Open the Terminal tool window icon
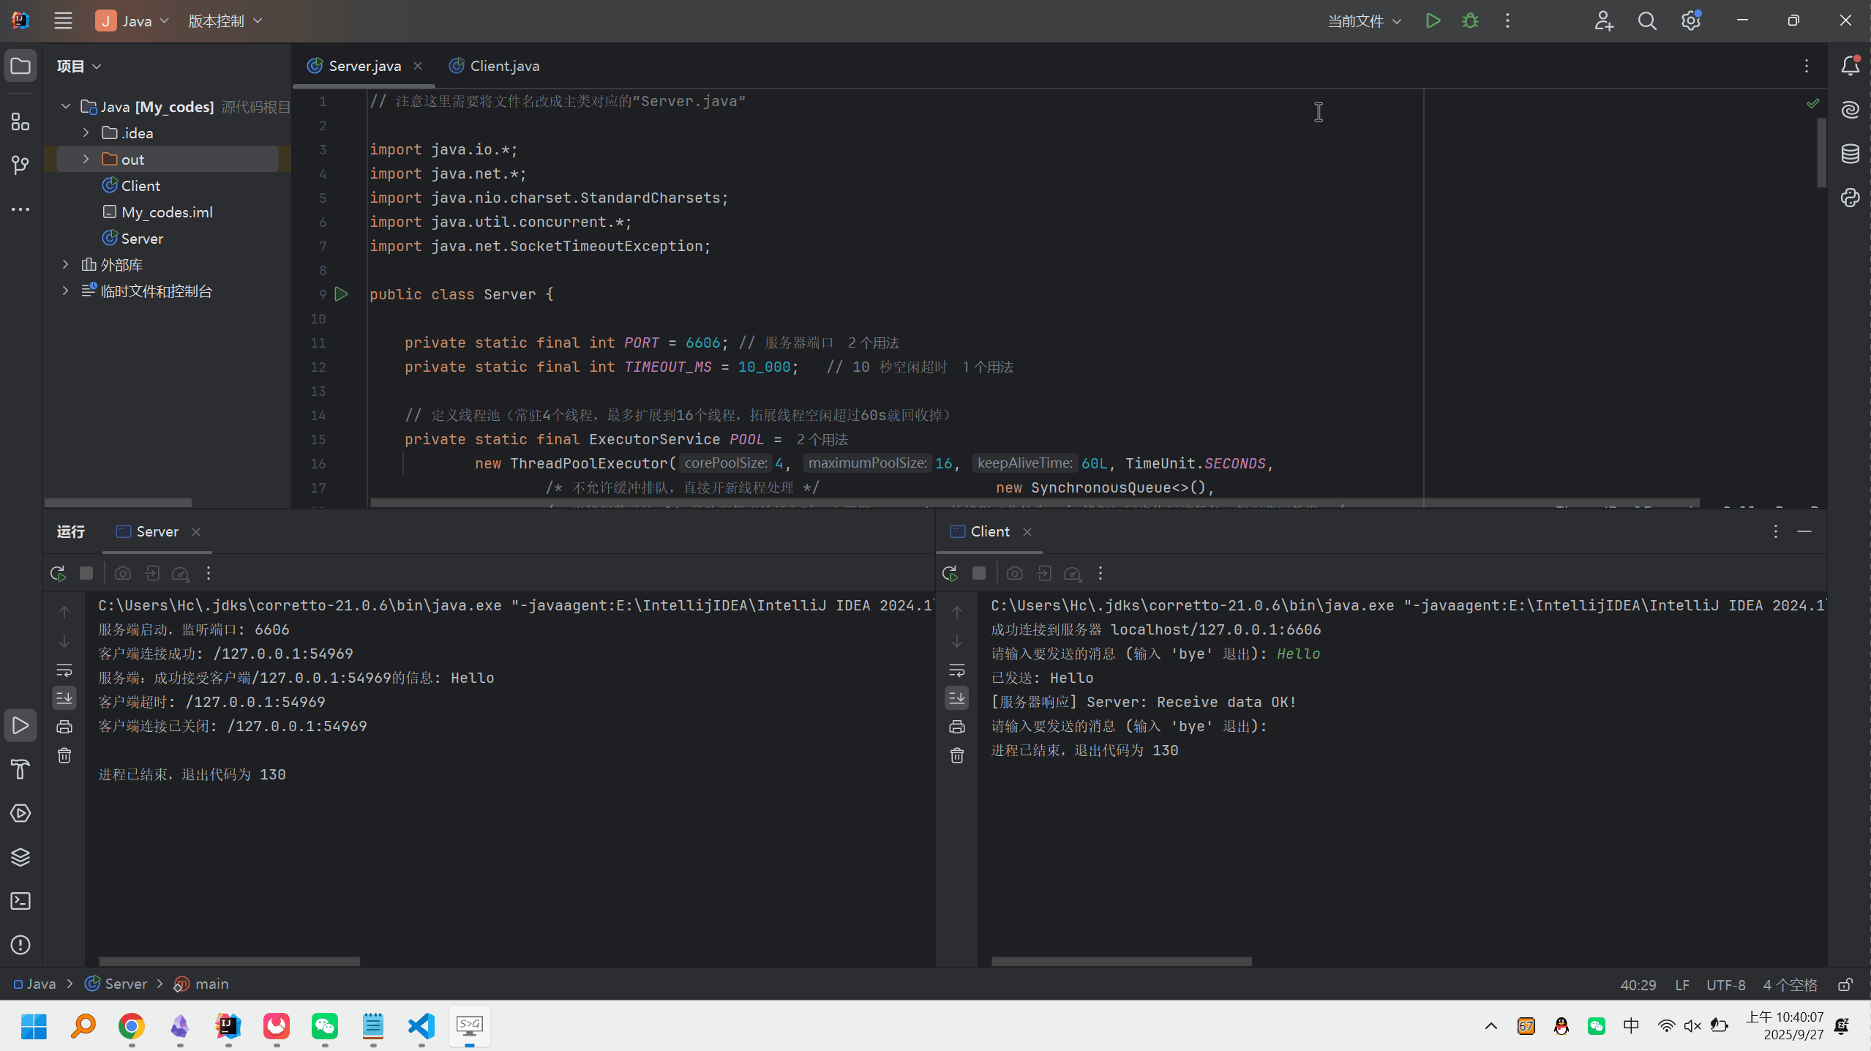The width and height of the screenshot is (1871, 1051). pyautogui.click(x=20, y=901)
